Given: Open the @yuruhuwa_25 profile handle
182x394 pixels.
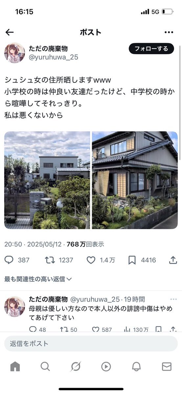Looking at the screenshot, I should point(54,57).
